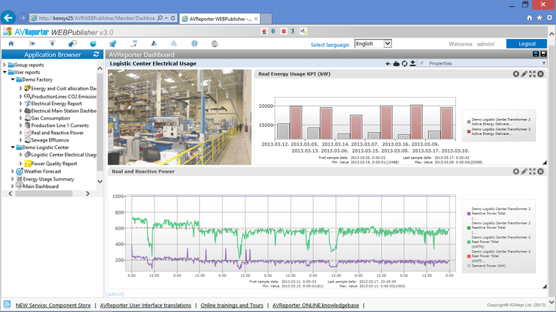Click the blue rocket toolbar icon
This screenshot has height=312, width=556.
coord(113,43)
